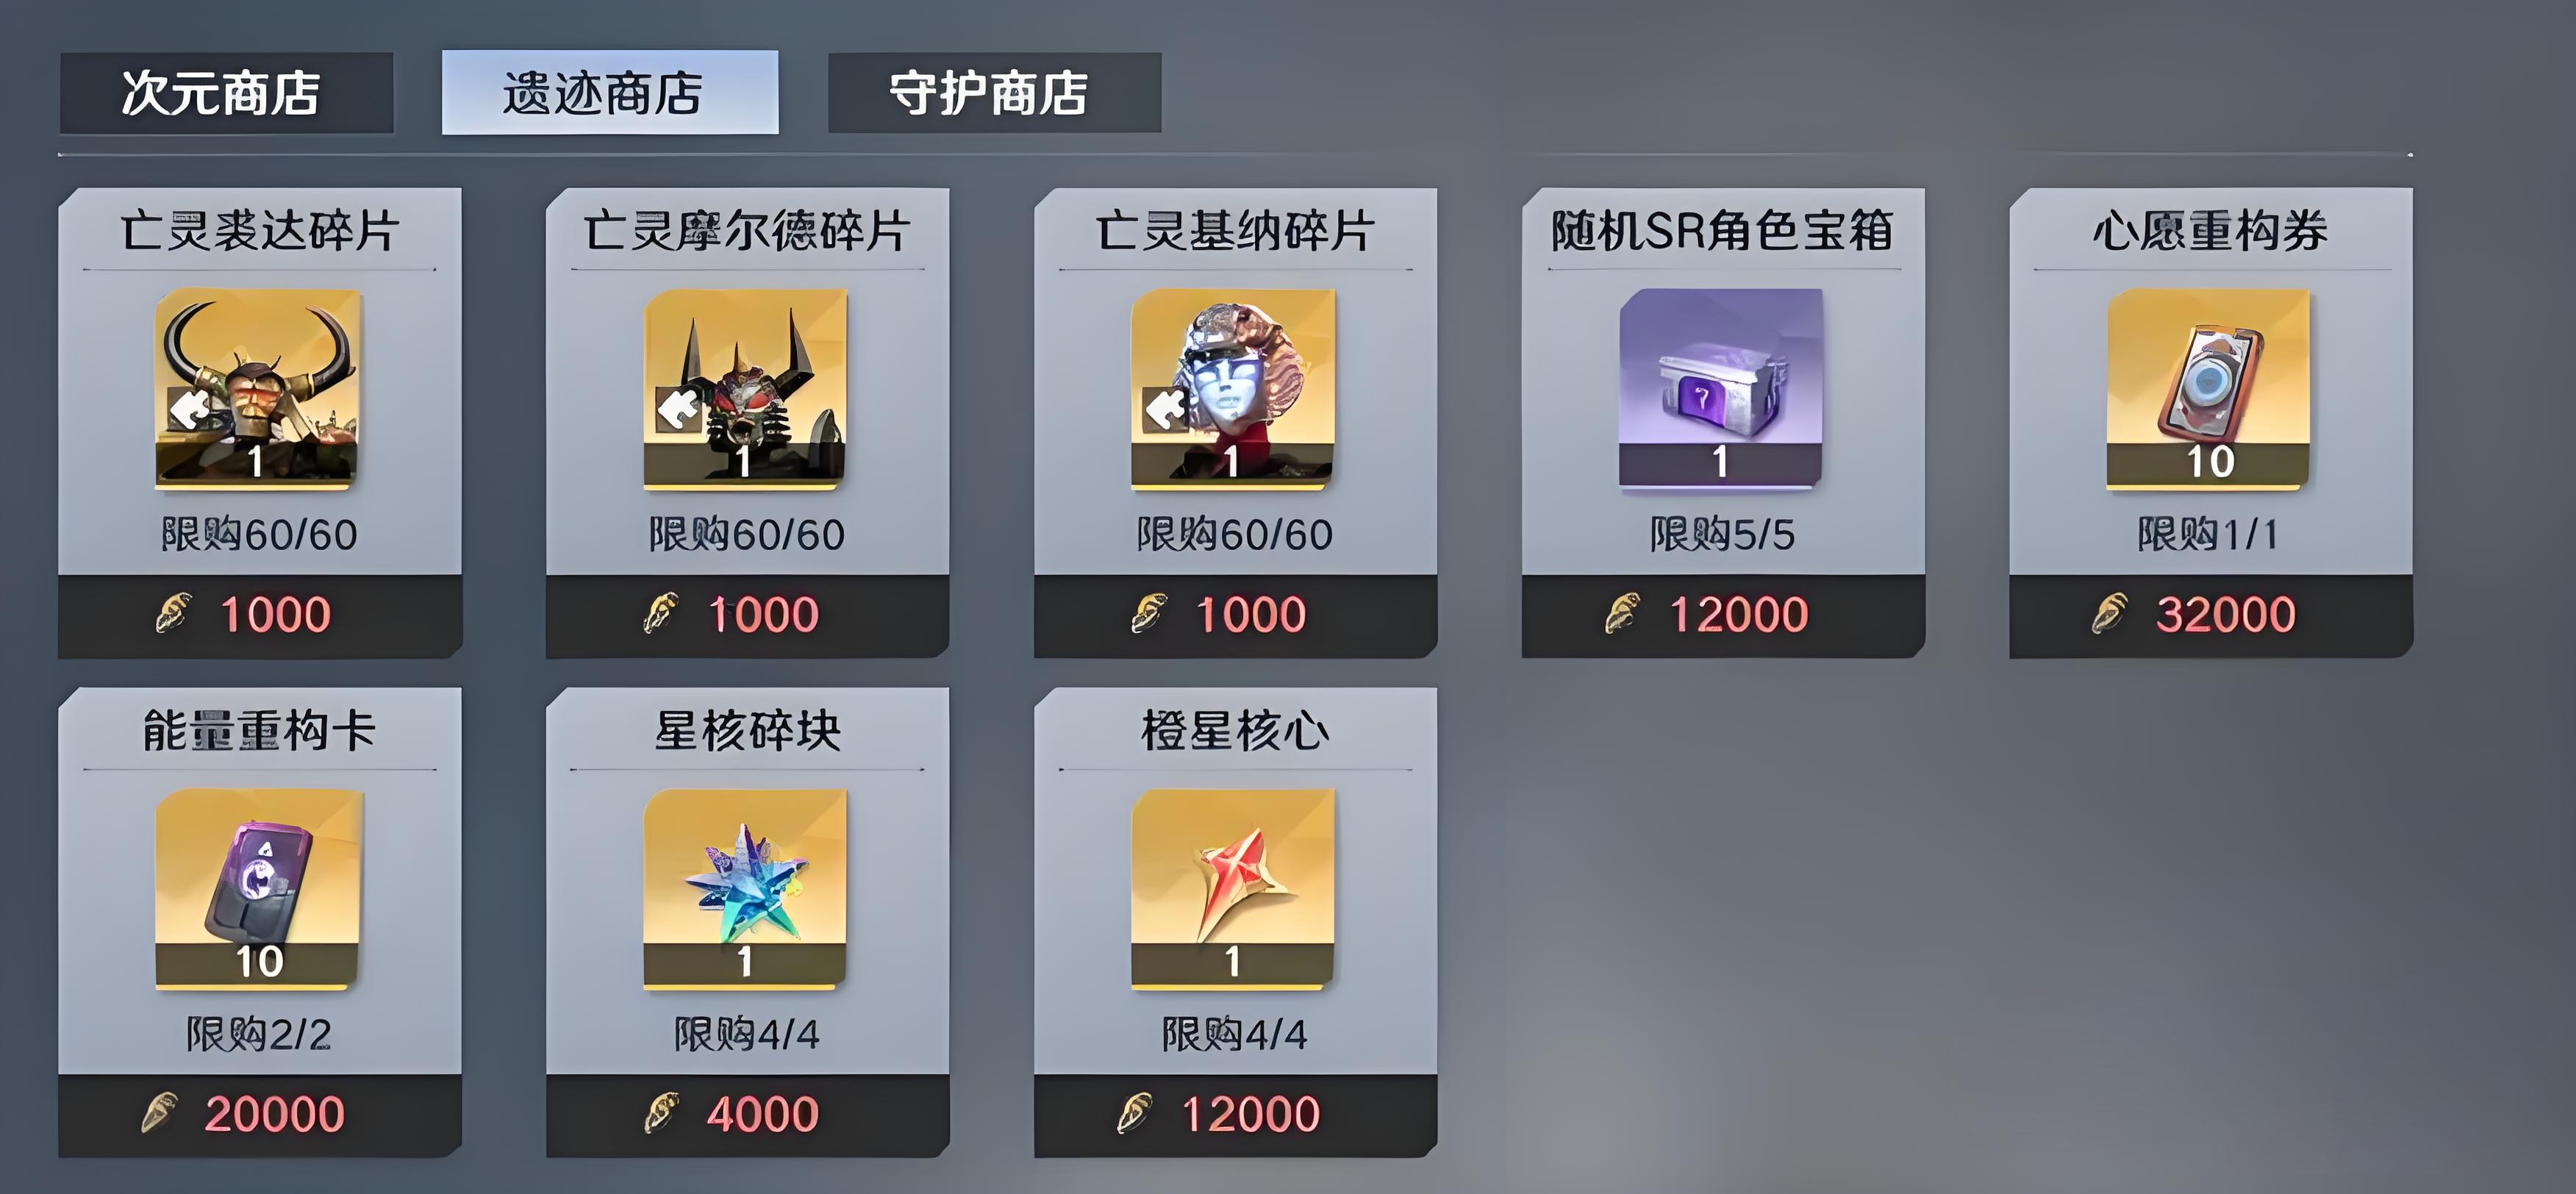Select the 能量重构卡 purple card icon
This screenshot has width=2576, height=1194.
pos(258,889)
